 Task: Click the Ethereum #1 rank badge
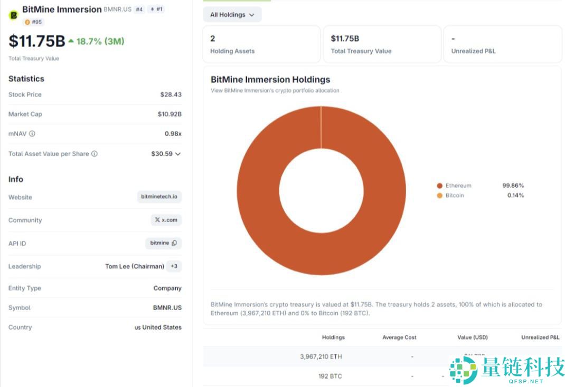pyautogui.click(x=156, y=9)
